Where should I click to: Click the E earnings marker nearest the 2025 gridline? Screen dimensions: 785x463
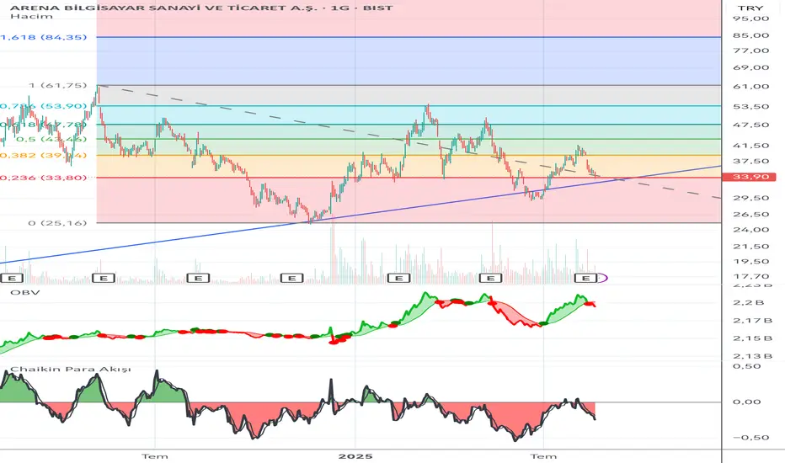coord(398,278)
